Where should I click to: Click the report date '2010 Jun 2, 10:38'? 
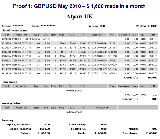(147, 26)
